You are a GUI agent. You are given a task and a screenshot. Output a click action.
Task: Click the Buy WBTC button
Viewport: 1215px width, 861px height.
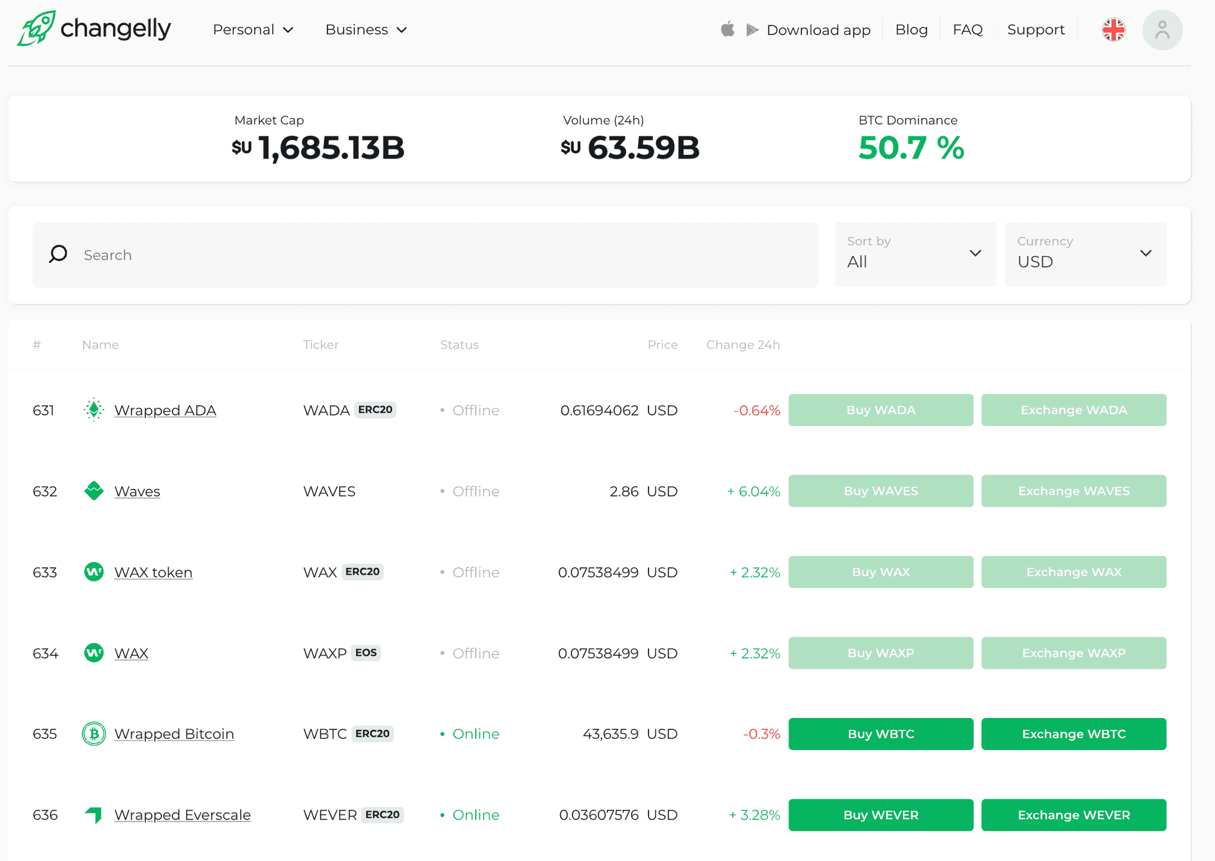pyautogui.click(x=880, y=733)
